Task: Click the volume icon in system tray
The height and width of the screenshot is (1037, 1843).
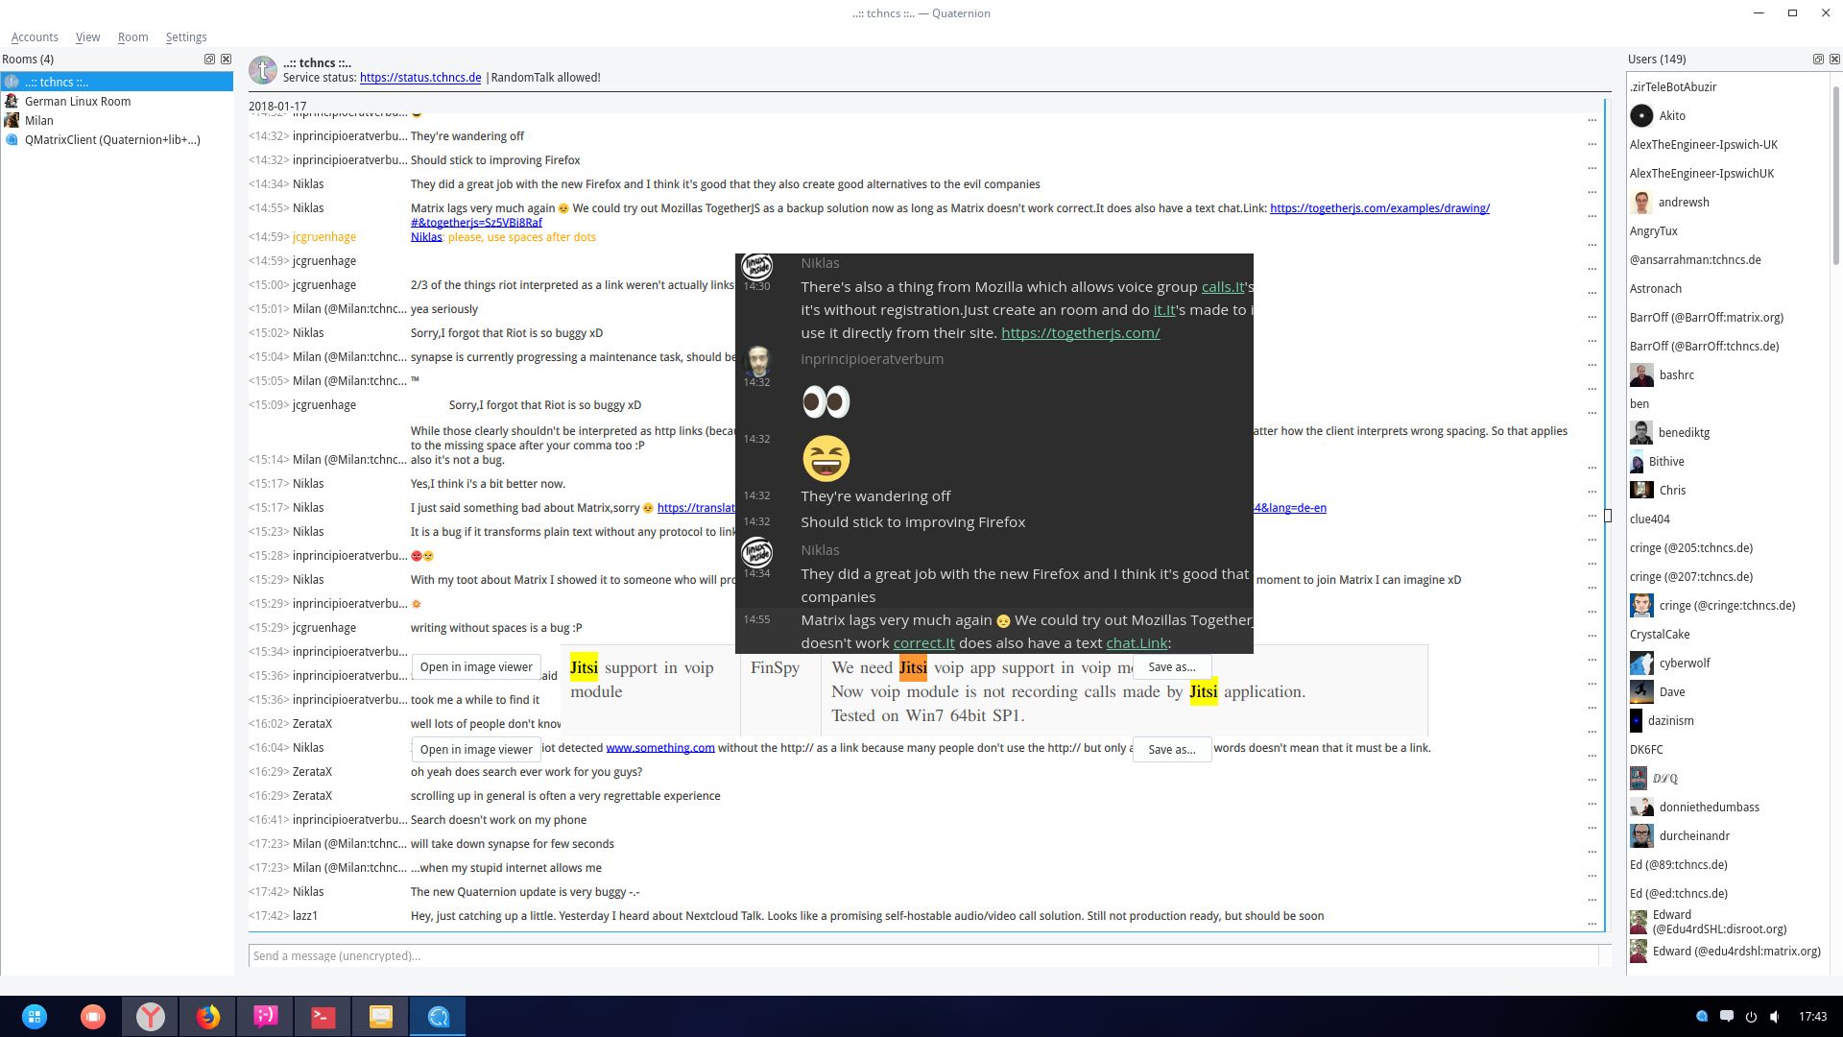Action: coord(1775,1016)
